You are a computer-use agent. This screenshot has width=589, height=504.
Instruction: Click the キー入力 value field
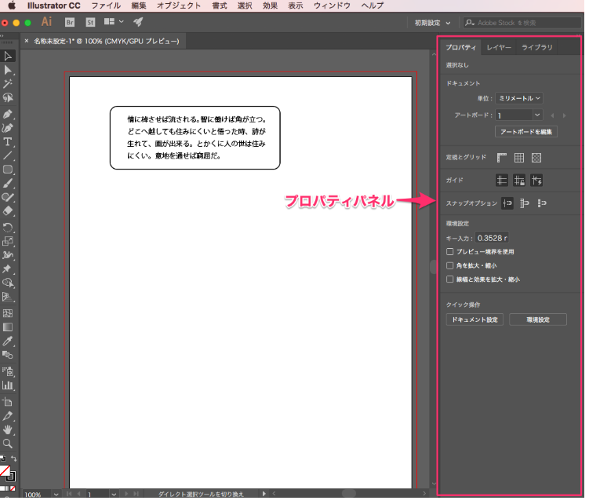pos(492,237)
